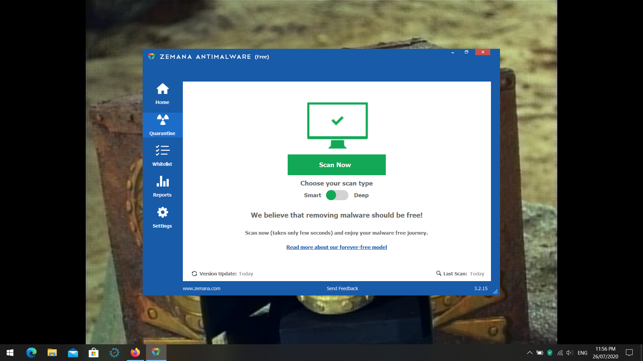Toggle scan type between Smart and Deep
643x361 pixels.
[337, 195]
